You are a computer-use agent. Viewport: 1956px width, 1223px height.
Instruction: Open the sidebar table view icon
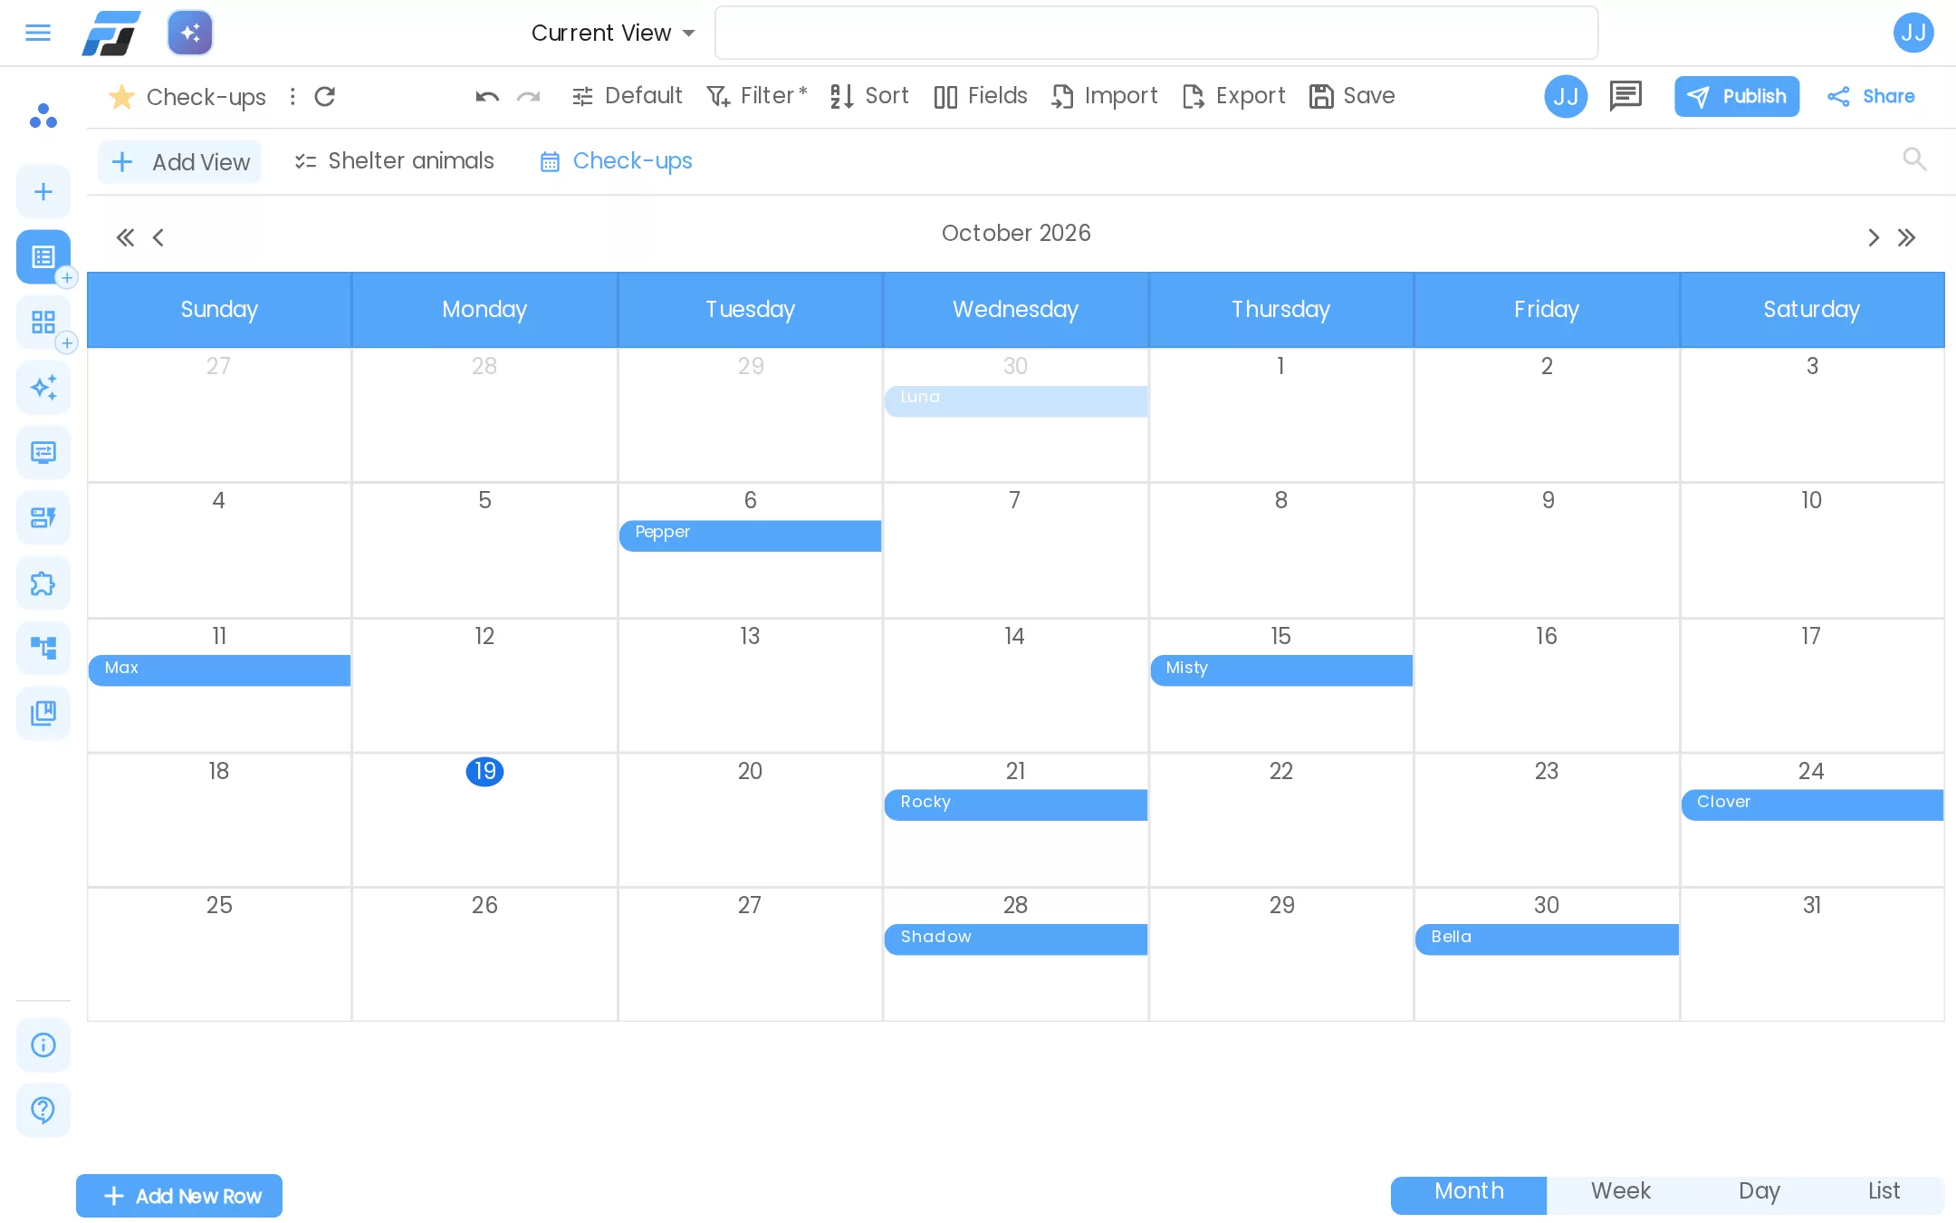click(x=43, y=256)
